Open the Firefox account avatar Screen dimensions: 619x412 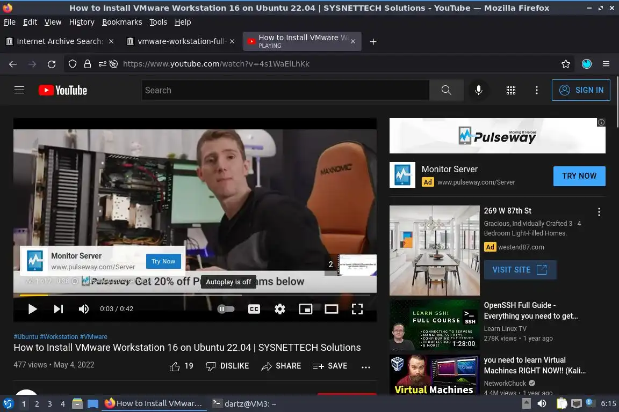click(587, 64)
